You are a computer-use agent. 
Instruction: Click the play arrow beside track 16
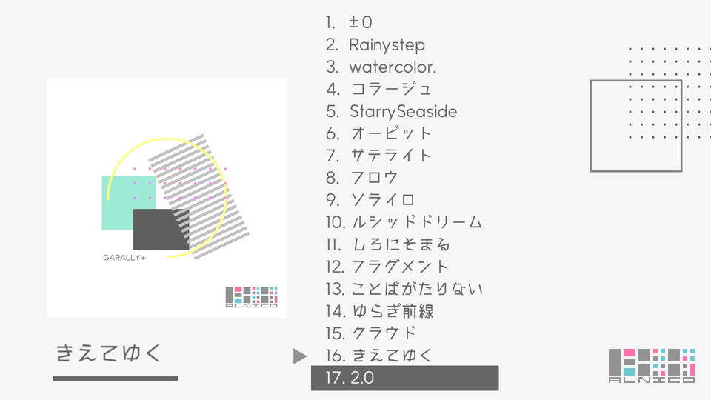[x=300, y=356]
